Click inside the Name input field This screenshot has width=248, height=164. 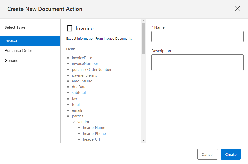pyautogui.click(x=197, y=36)
